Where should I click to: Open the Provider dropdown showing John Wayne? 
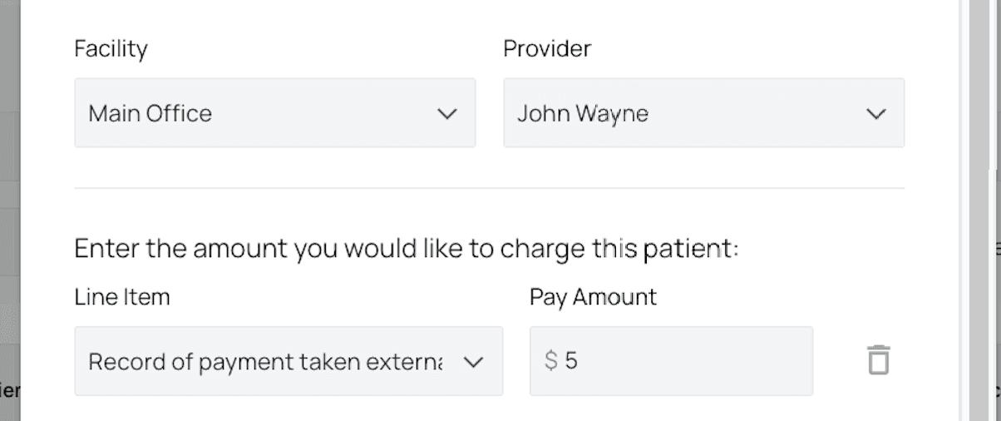[703, 113]
